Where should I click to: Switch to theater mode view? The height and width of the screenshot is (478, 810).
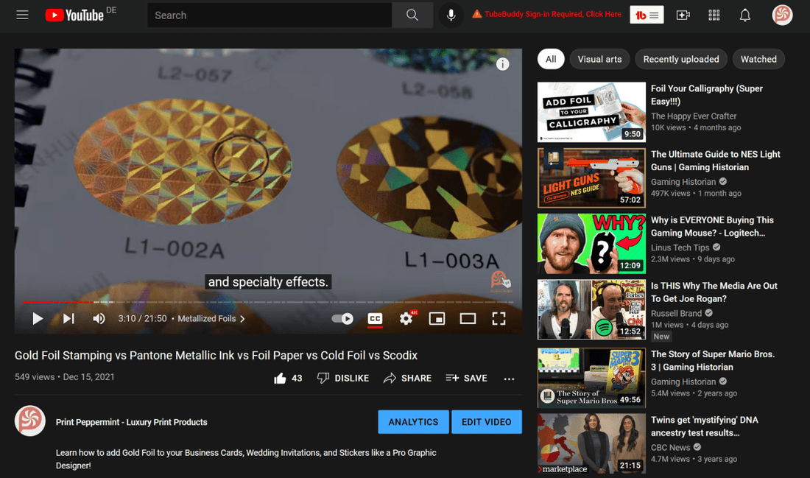pyautogui.click(x=468, y=319)
